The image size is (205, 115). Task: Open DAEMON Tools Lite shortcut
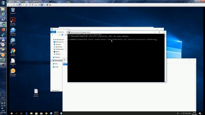coord(13,32)
